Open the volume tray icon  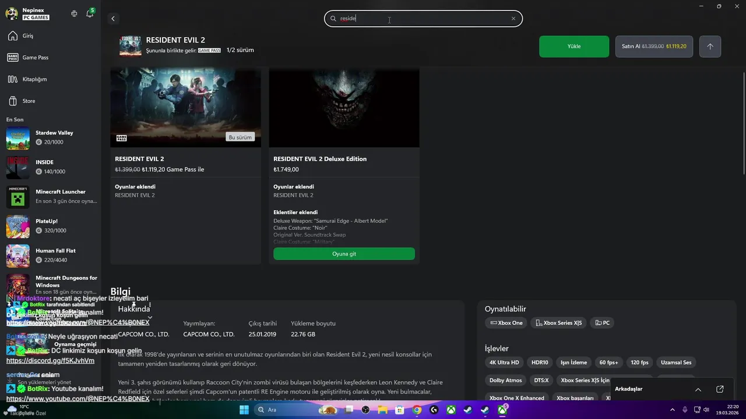pyautogui.click(x=707, y=410)
